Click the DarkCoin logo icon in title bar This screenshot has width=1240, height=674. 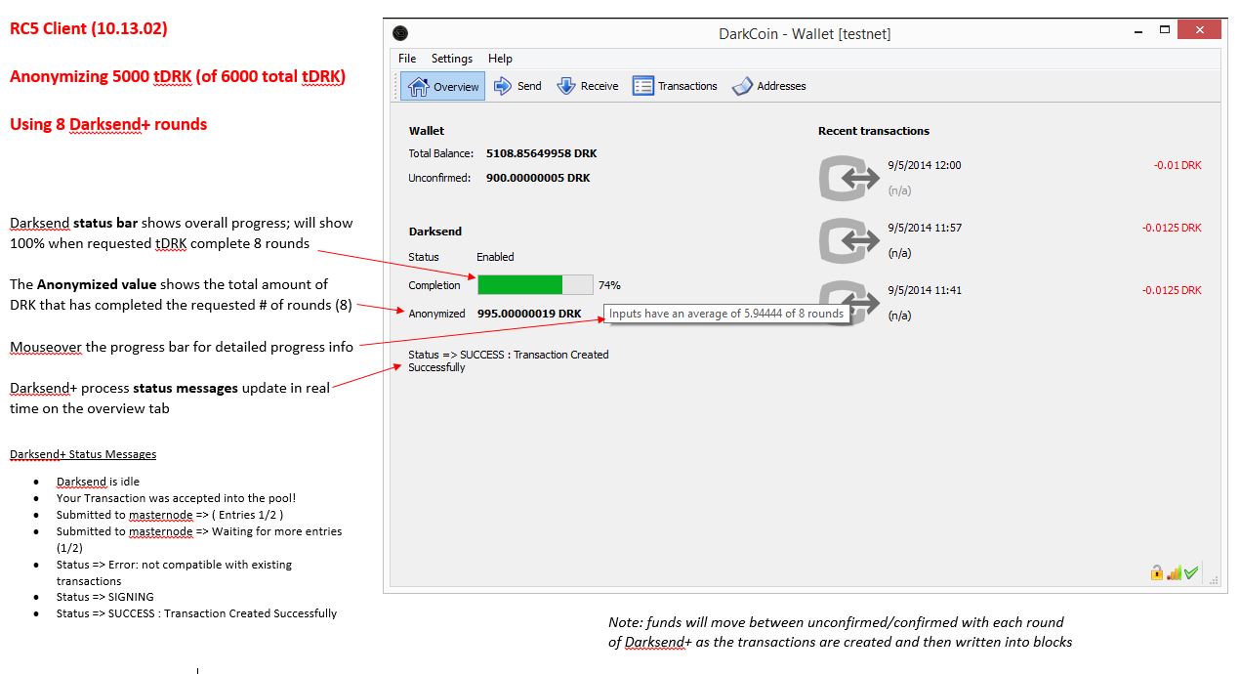click(400, 33)
